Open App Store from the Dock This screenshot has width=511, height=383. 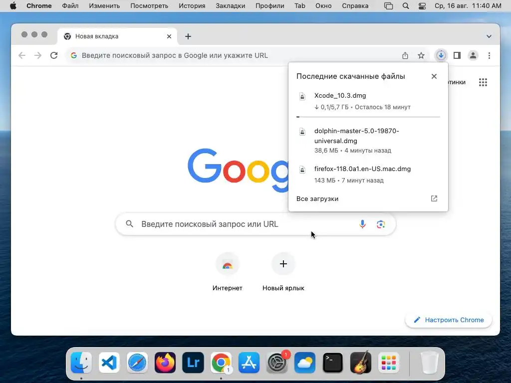pyautogui.click(x=249, y=363)
